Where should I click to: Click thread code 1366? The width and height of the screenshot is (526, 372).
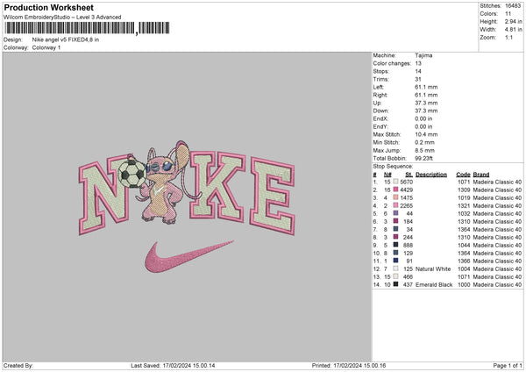point(464,261)
